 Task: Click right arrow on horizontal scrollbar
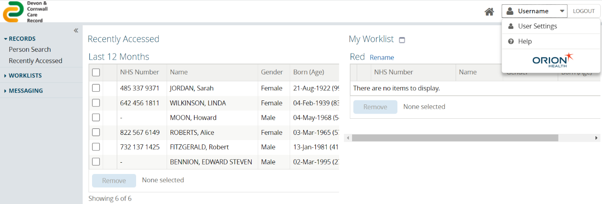596,138
